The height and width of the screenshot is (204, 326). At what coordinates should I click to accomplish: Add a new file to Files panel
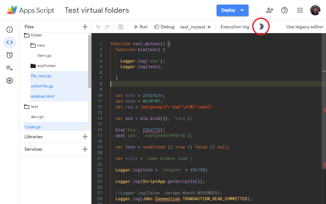tap(85, 27)
